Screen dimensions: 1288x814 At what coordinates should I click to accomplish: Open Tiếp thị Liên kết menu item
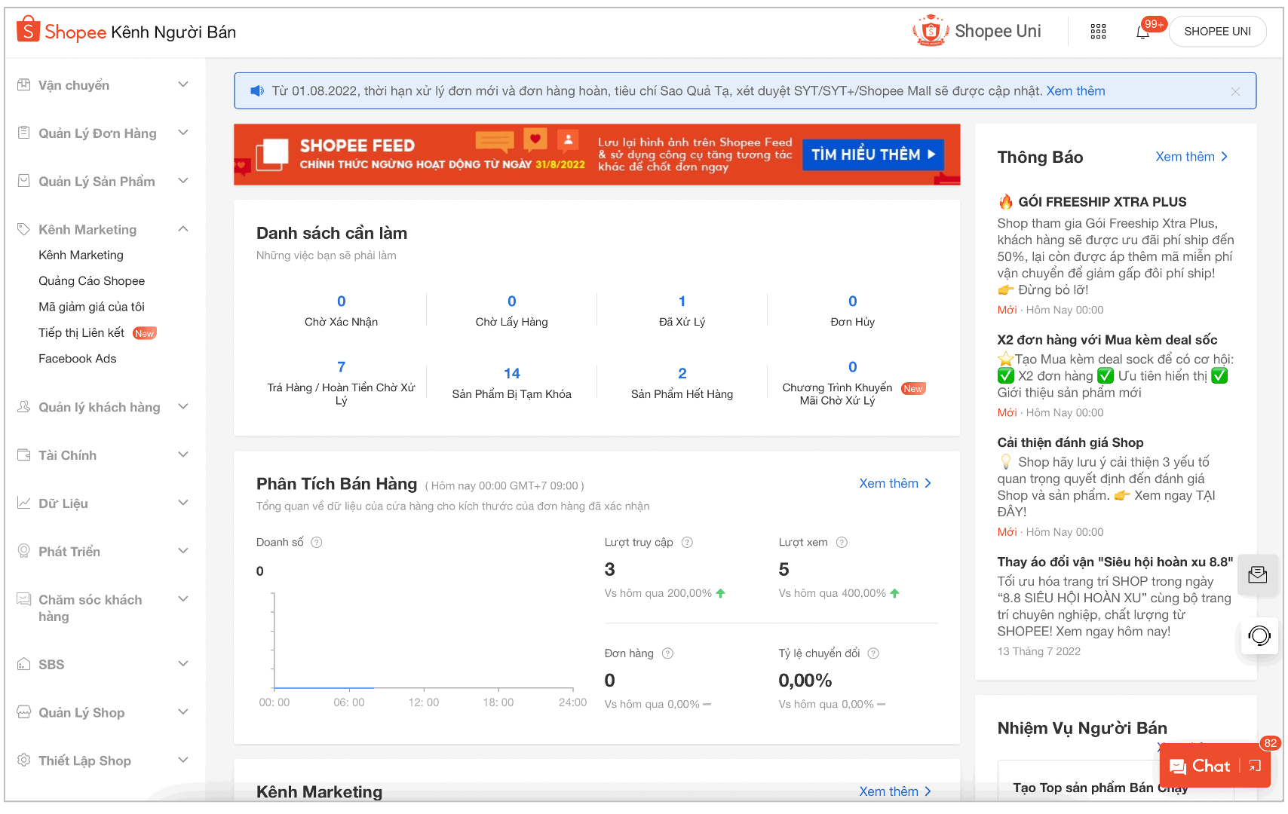point(81,333)
